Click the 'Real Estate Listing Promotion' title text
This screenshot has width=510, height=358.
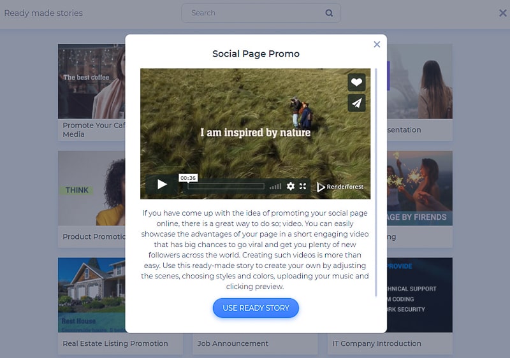click(115, 343)
